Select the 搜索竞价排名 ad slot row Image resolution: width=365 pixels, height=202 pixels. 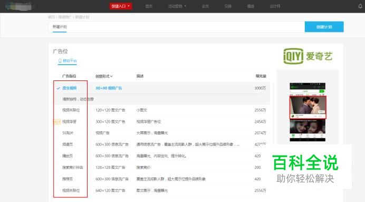tap(162, 168)
